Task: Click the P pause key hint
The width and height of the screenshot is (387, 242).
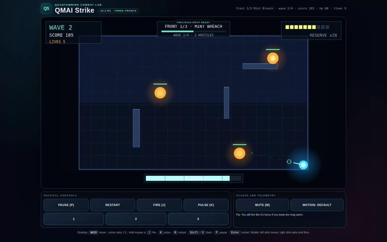Action: [x=216, y=232]
